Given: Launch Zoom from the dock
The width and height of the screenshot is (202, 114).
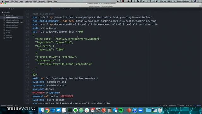Looking at the screenshot, I should click(x=140, y=111).
